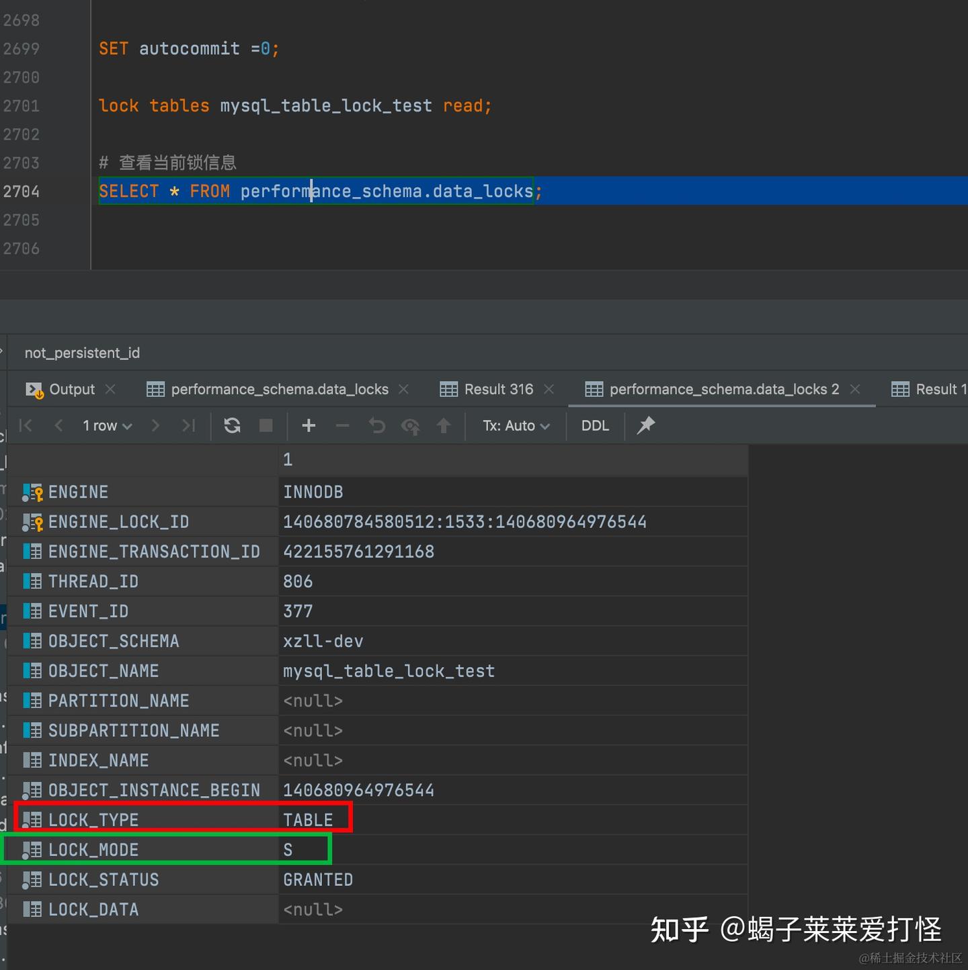Jump to the last row
The width and height of the screenshot is (968, 970).
coord(188,425)
